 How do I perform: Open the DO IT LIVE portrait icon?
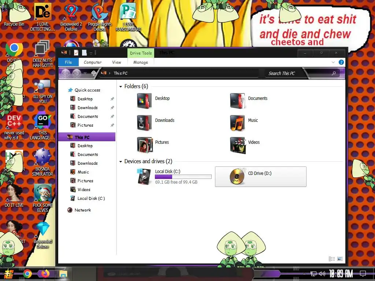coord(14,196)
